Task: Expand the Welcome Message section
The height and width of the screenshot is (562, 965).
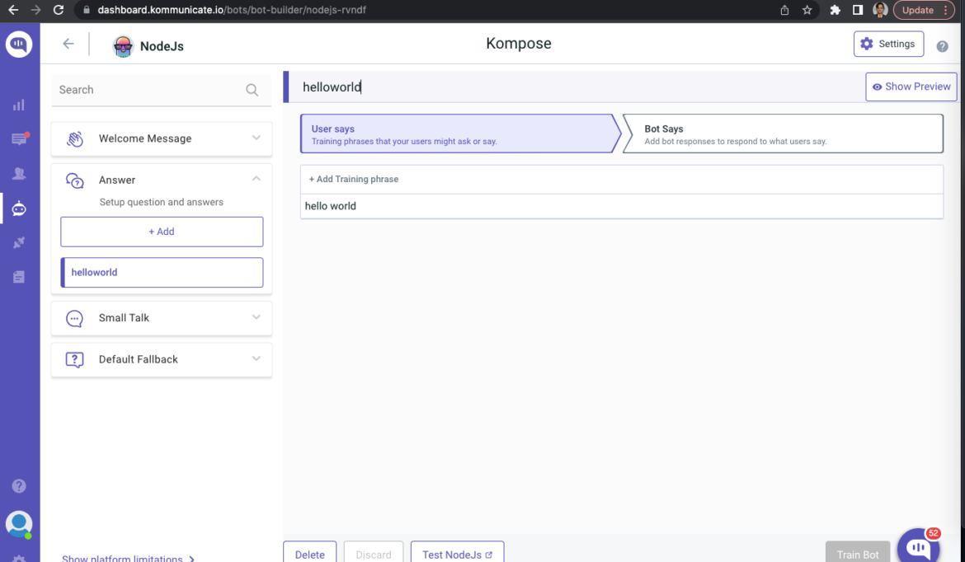Action: pos(161,138)
